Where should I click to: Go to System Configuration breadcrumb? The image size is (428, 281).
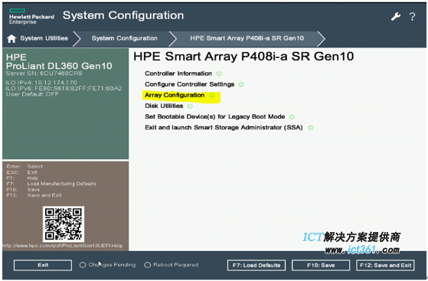pos(125,38)
